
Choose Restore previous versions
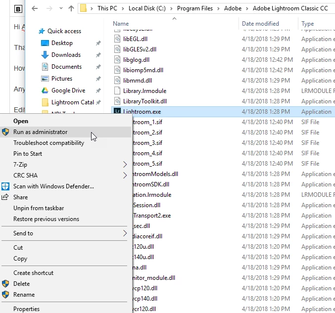[46, 219]
